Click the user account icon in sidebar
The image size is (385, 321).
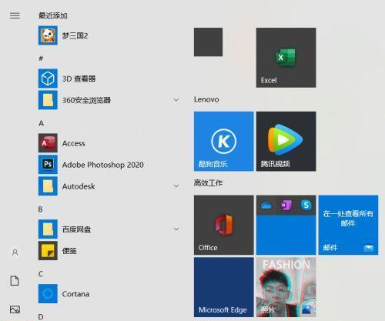[15, 252]
